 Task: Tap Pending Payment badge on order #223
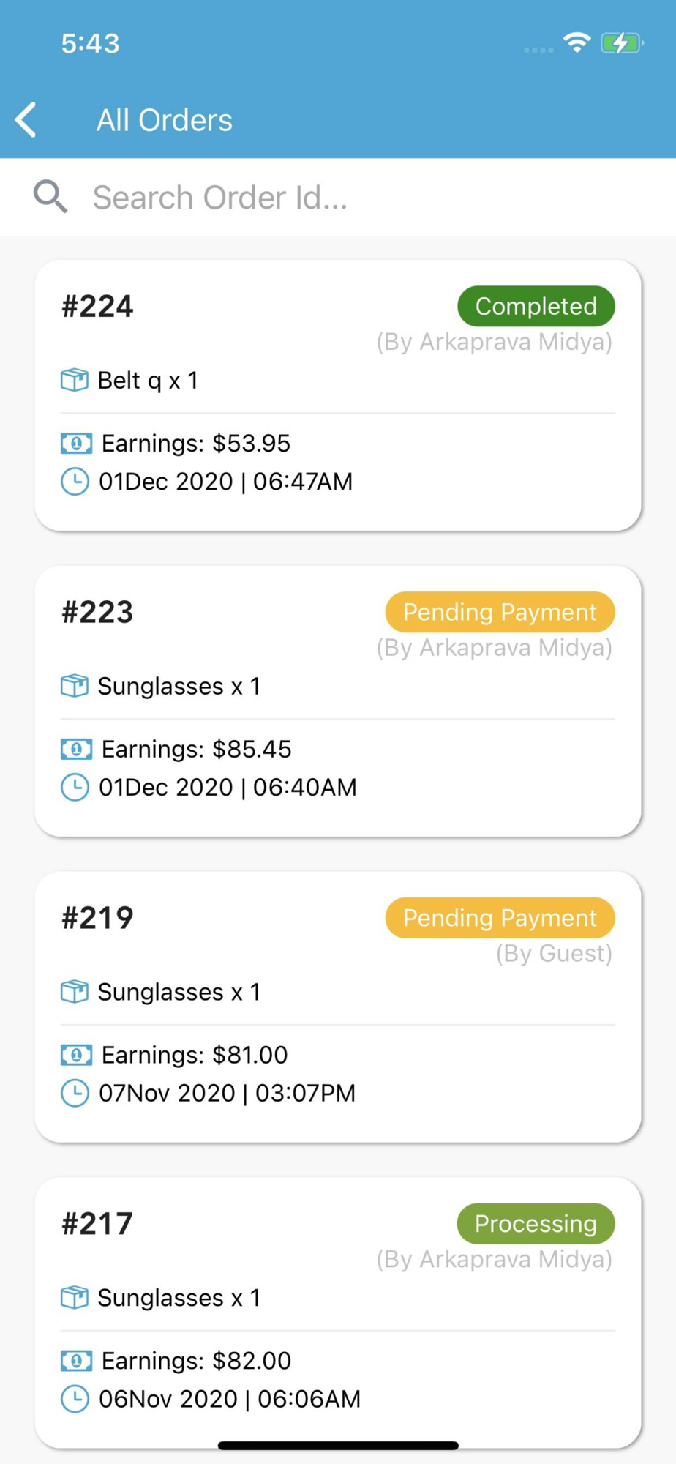pyautogui.click(x=500, y=612)
